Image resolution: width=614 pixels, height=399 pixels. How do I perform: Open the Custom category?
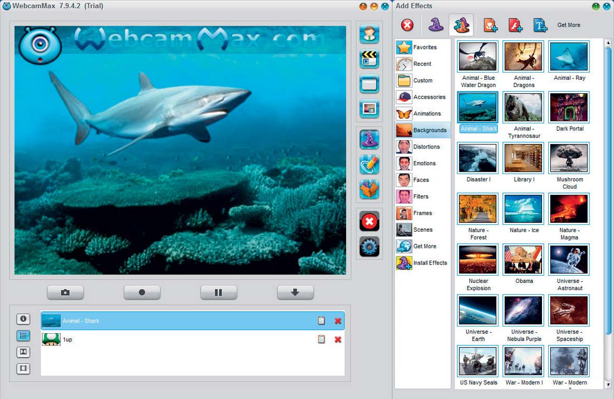pyautogui.click(x=423, y=80)
